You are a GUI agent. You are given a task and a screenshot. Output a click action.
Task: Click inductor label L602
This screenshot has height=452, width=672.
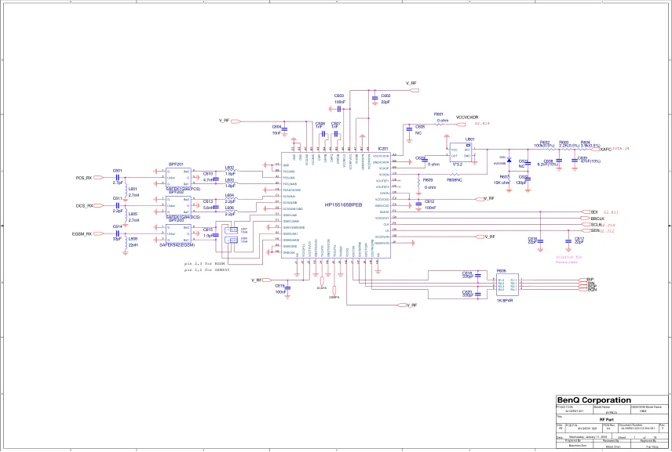coord(230,168)
